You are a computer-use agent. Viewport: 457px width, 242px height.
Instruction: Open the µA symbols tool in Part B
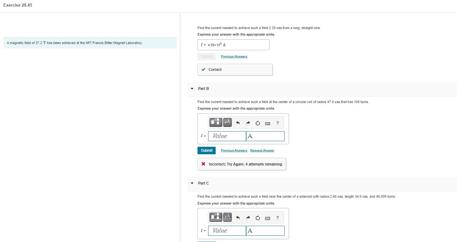tap(228, 122)
